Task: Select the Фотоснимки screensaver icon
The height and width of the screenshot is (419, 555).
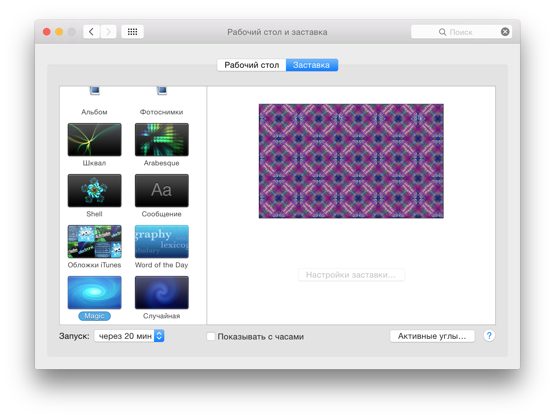Action: coord(161,91)
